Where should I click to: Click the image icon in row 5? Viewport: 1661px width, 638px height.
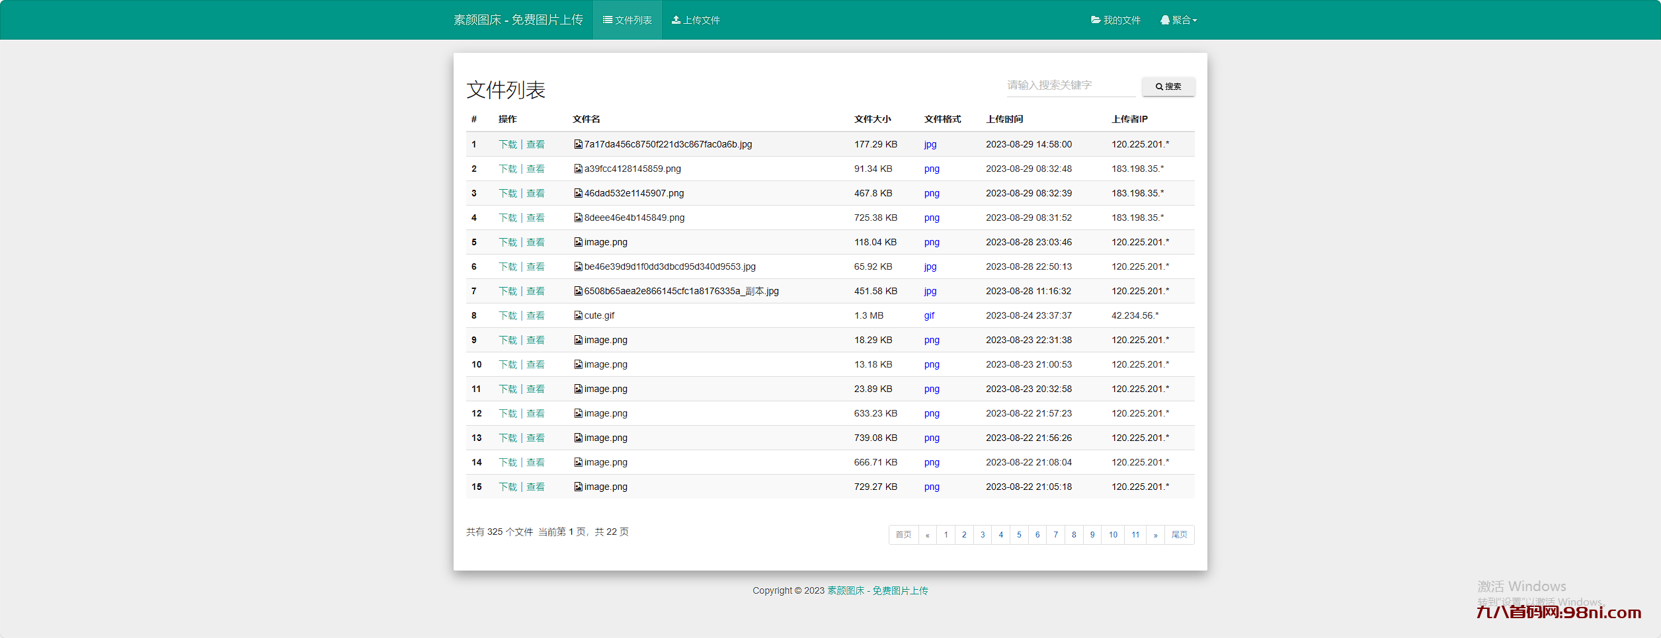578,242
